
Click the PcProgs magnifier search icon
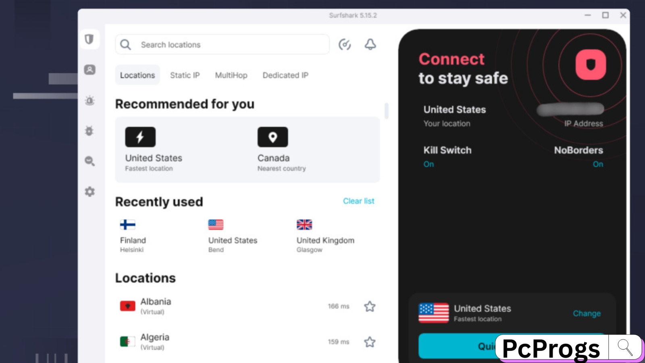point(625,347)
